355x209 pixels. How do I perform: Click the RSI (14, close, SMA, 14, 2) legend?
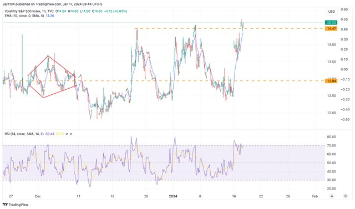tap(24, 134)
